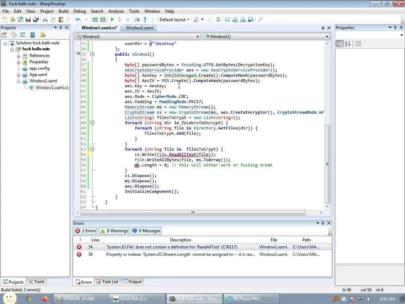Switch to the Tools tab in the left panel

(x=36, y=282)
